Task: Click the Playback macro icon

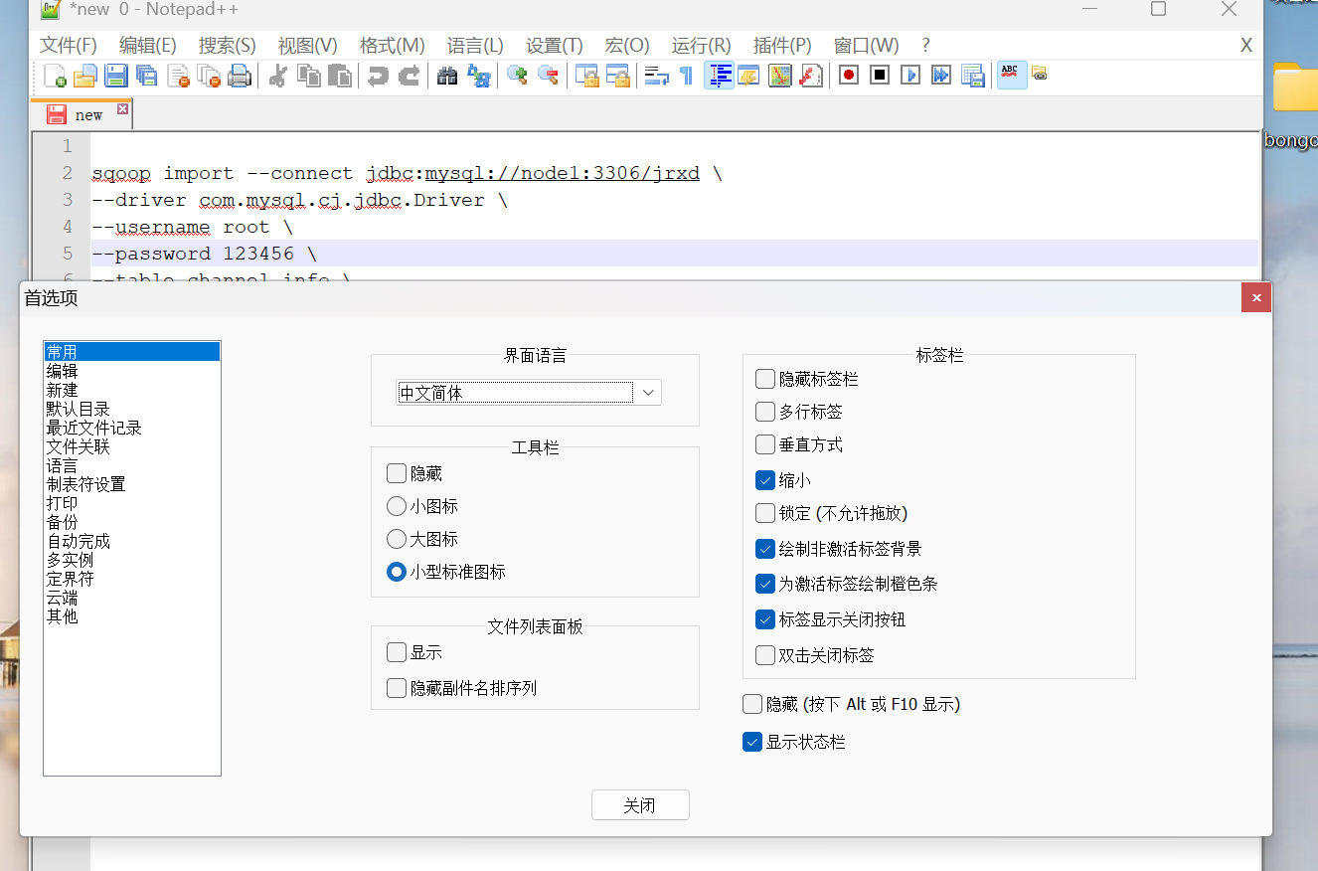Action: click(910, 76)
